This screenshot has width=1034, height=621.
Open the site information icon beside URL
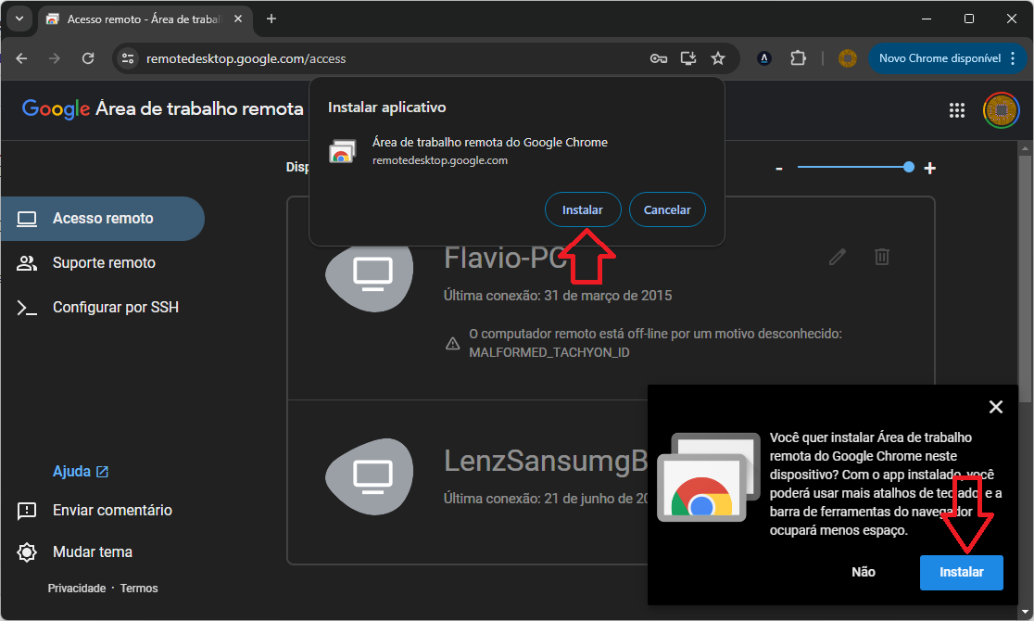(128, 58)
